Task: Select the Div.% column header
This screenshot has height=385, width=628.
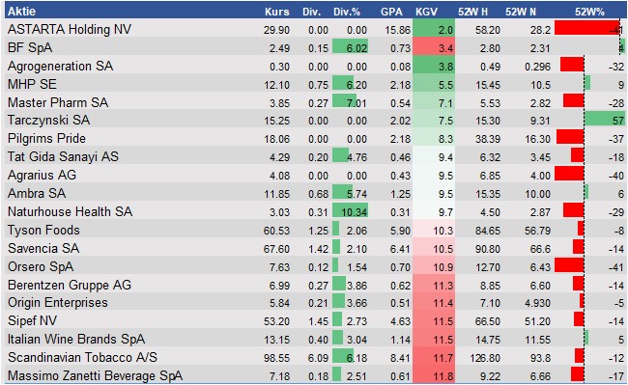Action: pyautogui.click(x=347, y=12)
